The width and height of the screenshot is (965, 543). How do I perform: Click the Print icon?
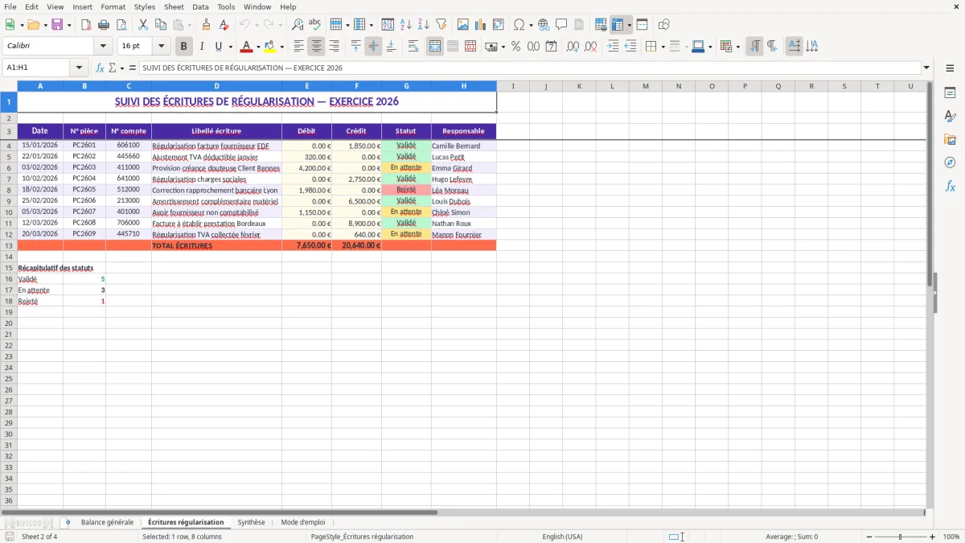pos(104,25)
